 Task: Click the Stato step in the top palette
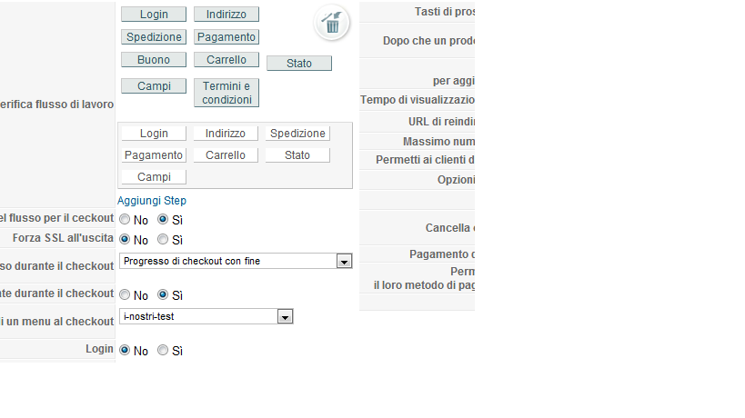299,63
